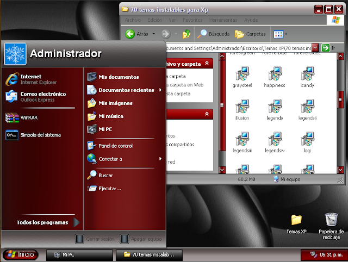Click Cerrar sesión button
Viewport: 348px width, 262px height.
point(95,239)
